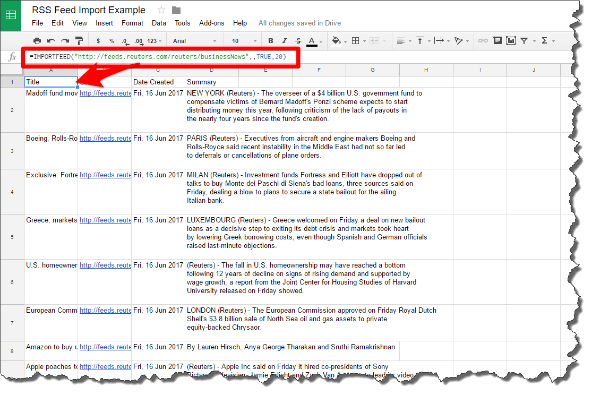The image size is (592, 395).
Task: Click the Insert chart icon
Action: pyautogui.click(x=511, y=41)
